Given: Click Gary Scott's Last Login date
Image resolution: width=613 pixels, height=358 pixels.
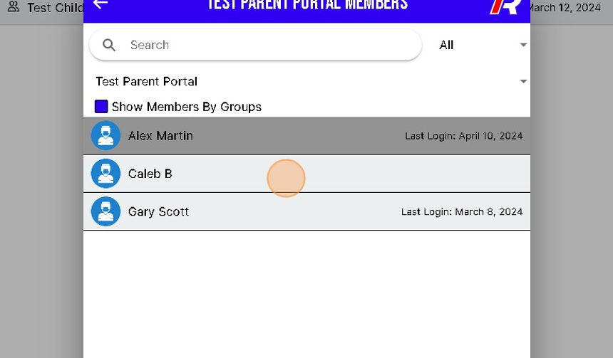Looking at the screenshot, I should (x=462, y=211).
